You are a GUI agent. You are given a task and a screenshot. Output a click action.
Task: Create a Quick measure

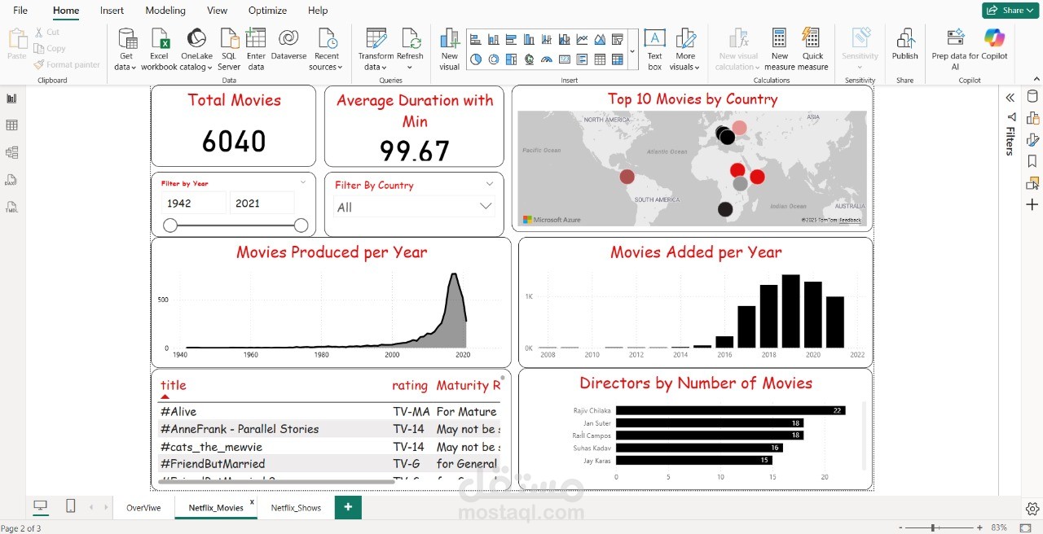tap(812, 50)
